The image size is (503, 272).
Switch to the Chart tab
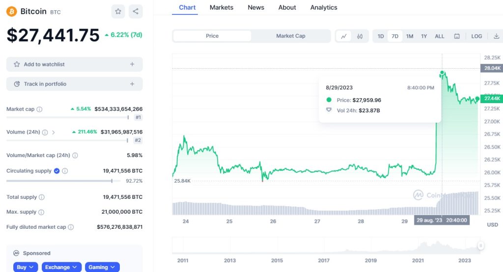(187, 7)
